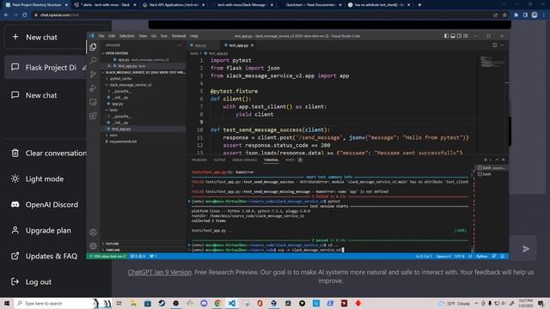Toggle secondary sidebar layout icon in VS Code title bar
Viewport: 550px width, 309px height.
[x=459, y=36]
